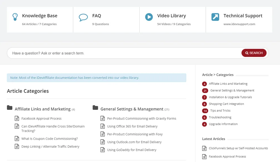280x162 pixels.
Task: Click the Video Library play icon
Action: click(149, 17)
